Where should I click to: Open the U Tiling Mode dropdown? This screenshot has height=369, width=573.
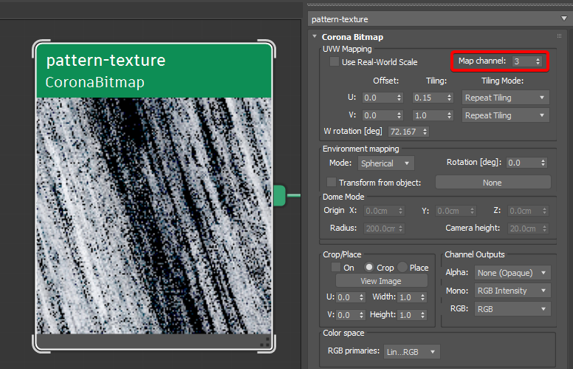pos(506,98)
